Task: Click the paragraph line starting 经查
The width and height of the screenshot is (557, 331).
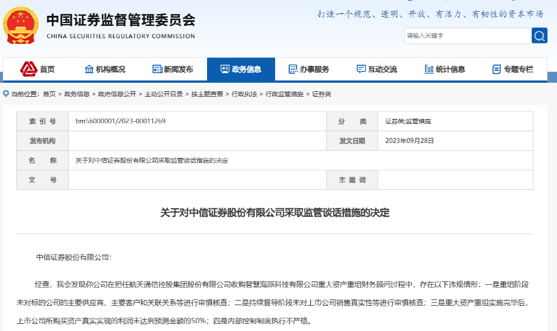Action: pyautogui.click(x=281, y=284)
